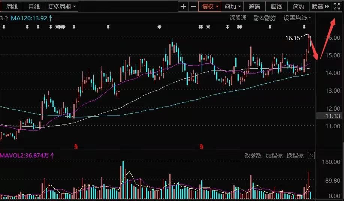Click the MAVOL2 up-arrow indicator
Image resolution: width=344 pixels, height=201 pixels.
(x=52, y=155)
